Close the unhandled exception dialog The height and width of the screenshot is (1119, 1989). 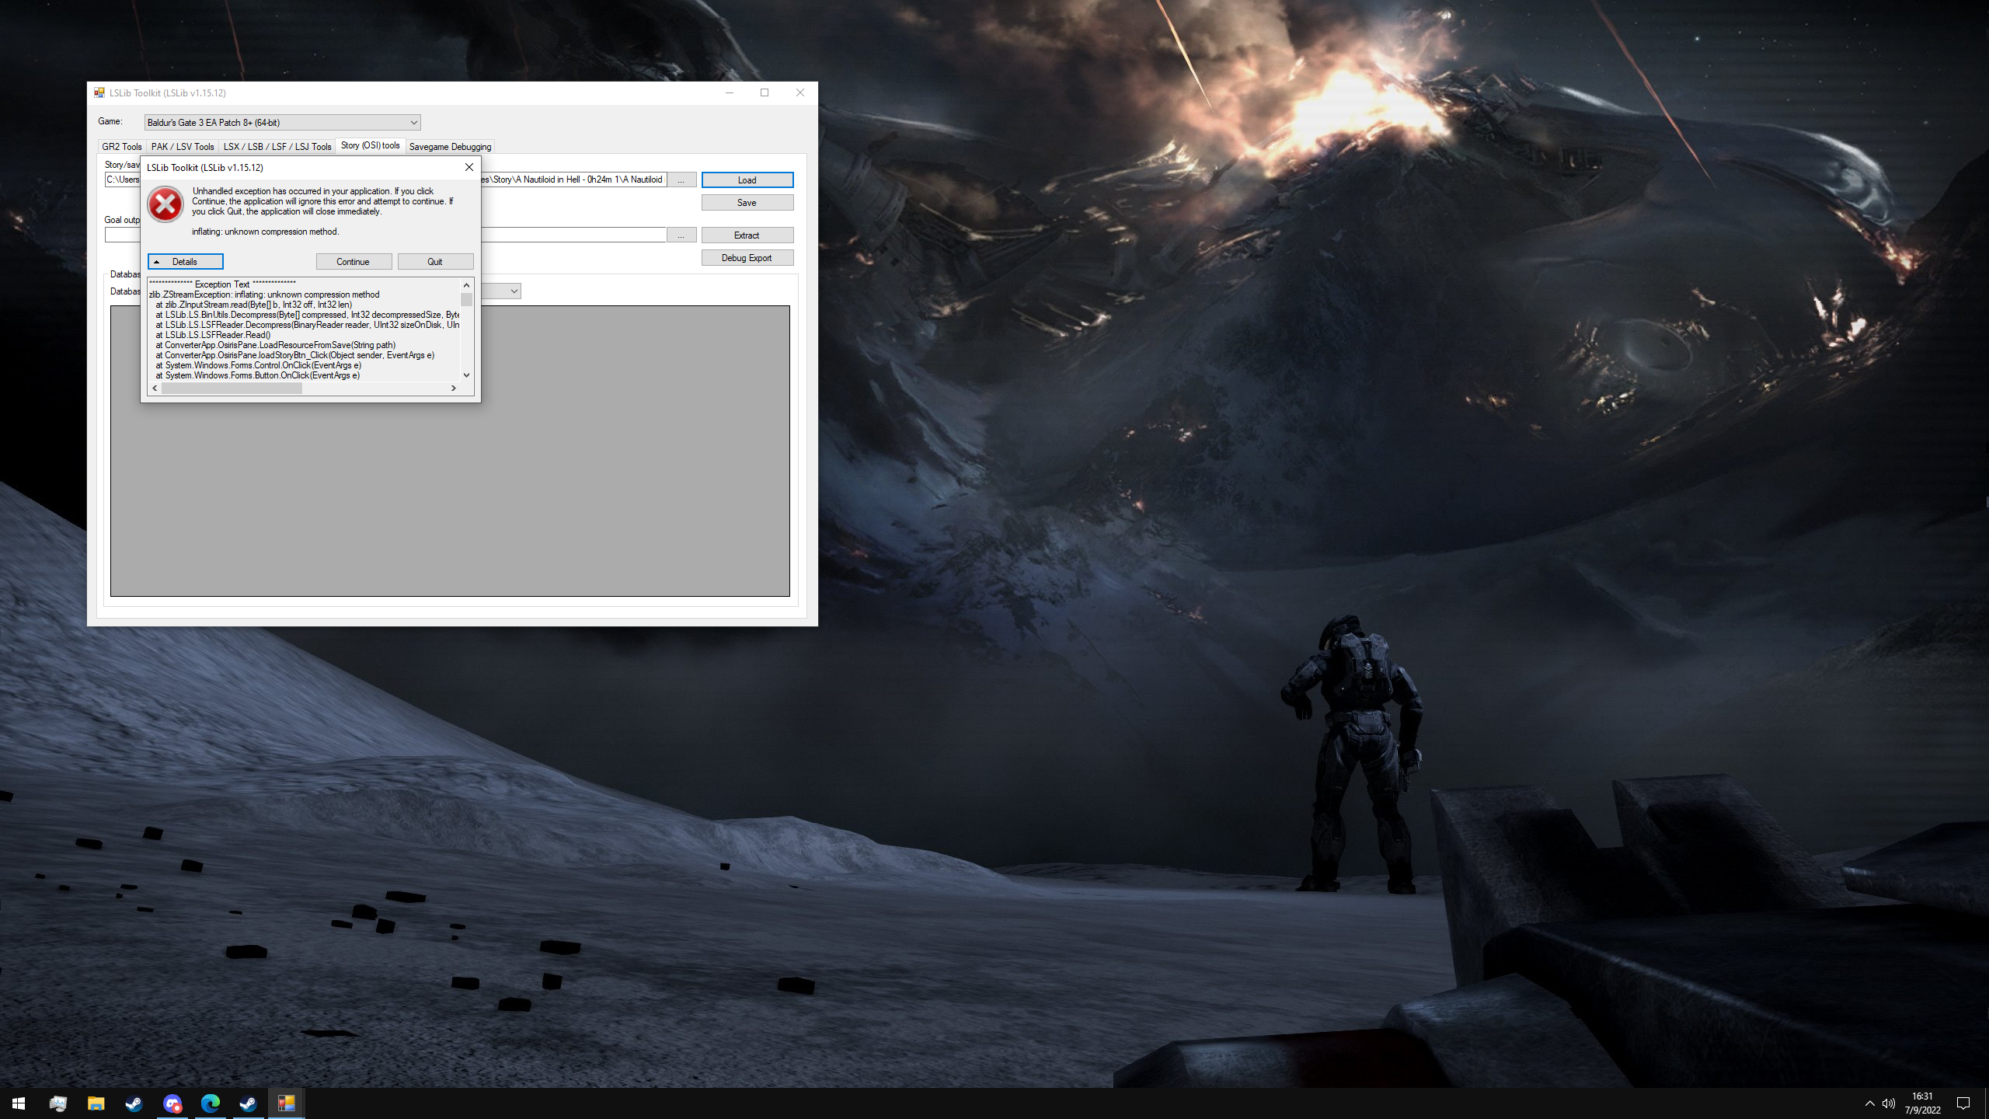click(469, 167)
